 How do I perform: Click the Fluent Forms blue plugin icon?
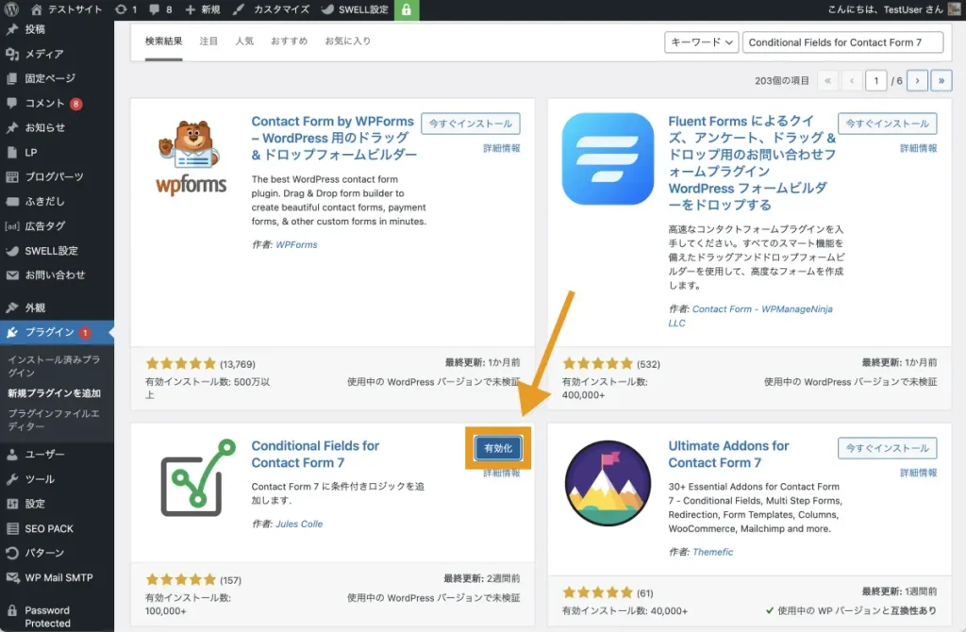pos(608,158)
